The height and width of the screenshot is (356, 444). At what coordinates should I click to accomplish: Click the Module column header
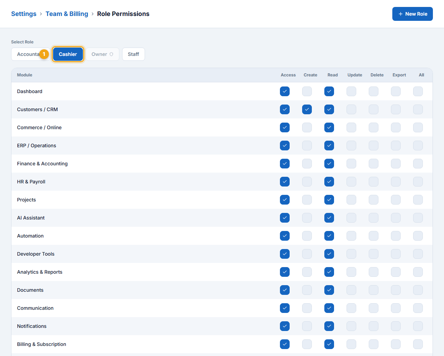coord(25,75)
